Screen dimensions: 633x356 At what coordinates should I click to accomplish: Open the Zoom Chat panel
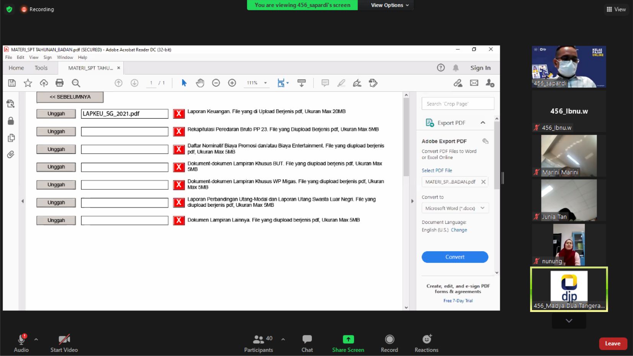pos(307,340)
